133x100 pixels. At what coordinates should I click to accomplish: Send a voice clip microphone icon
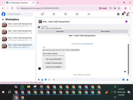tap(39, 80)
